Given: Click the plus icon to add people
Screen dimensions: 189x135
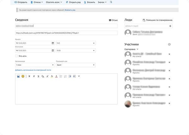Looking at the screenshot, I should pyautogui.click(x=170, y=26).
